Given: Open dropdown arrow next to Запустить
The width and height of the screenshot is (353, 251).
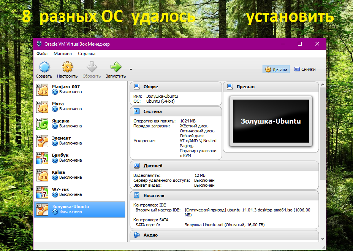Looking at the screenshot, I should tap(131, 70).
